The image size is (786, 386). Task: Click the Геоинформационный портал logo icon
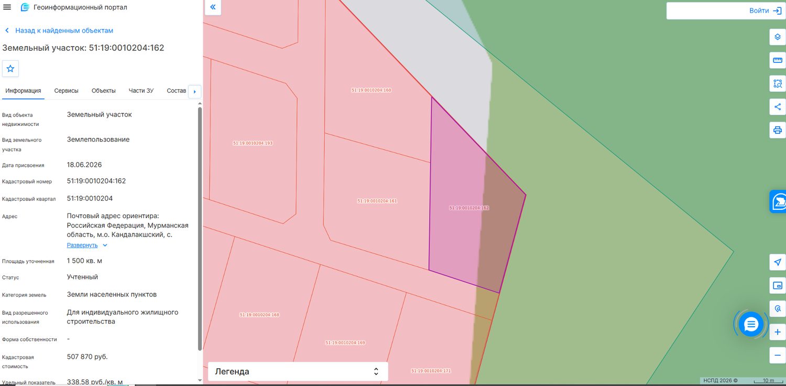tap(25, 7)
